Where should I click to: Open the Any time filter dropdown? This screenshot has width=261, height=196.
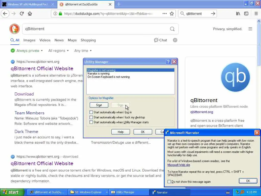coord(83,51)
